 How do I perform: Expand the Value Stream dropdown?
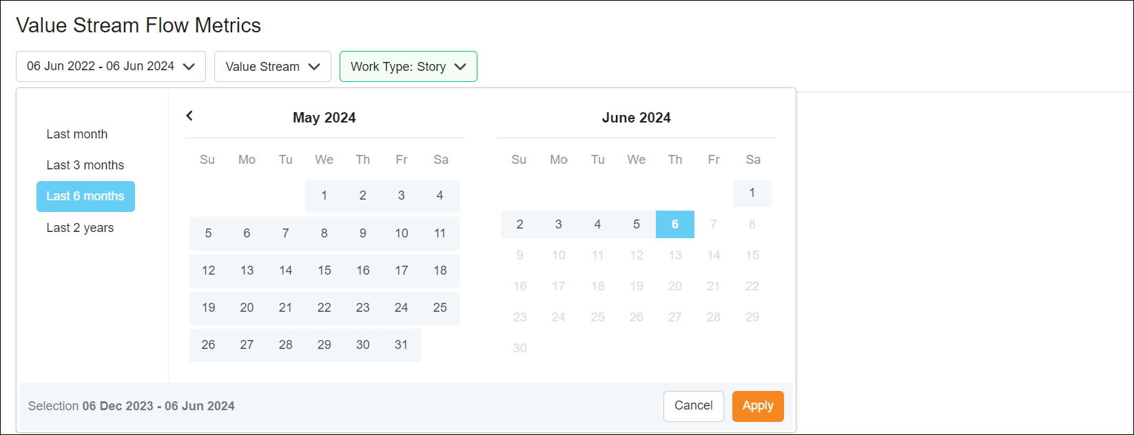[x=273, y=67]
